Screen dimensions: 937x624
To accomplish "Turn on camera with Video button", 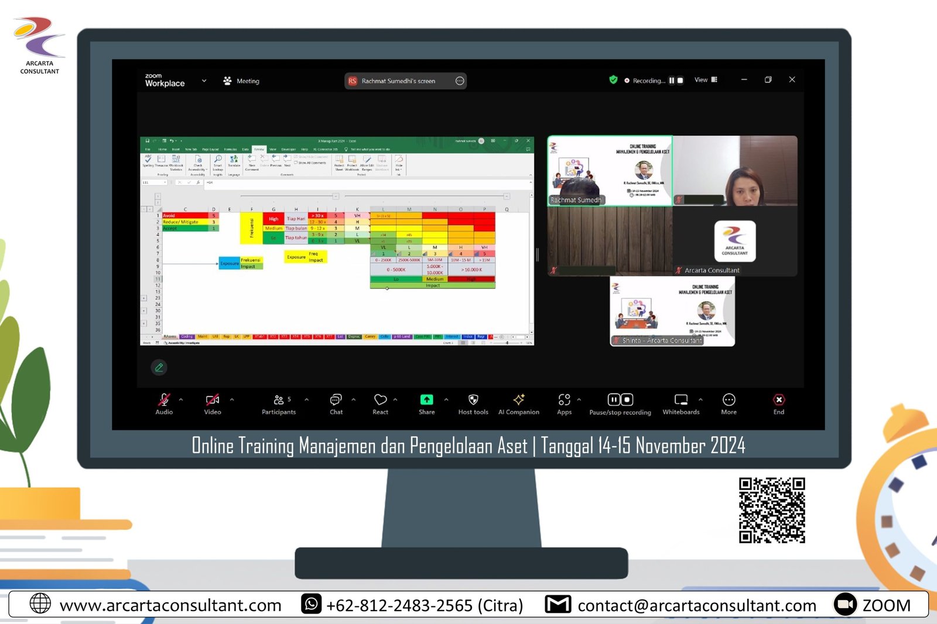I will (212, 401).
